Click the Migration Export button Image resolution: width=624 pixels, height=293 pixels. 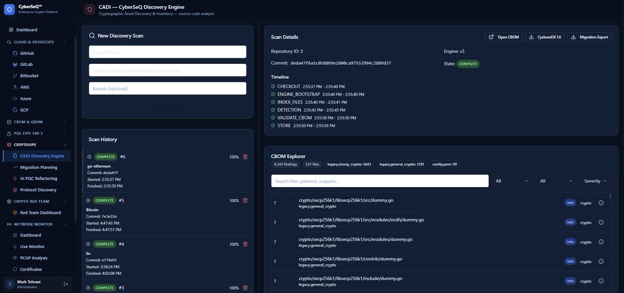(x=589, y=37)
